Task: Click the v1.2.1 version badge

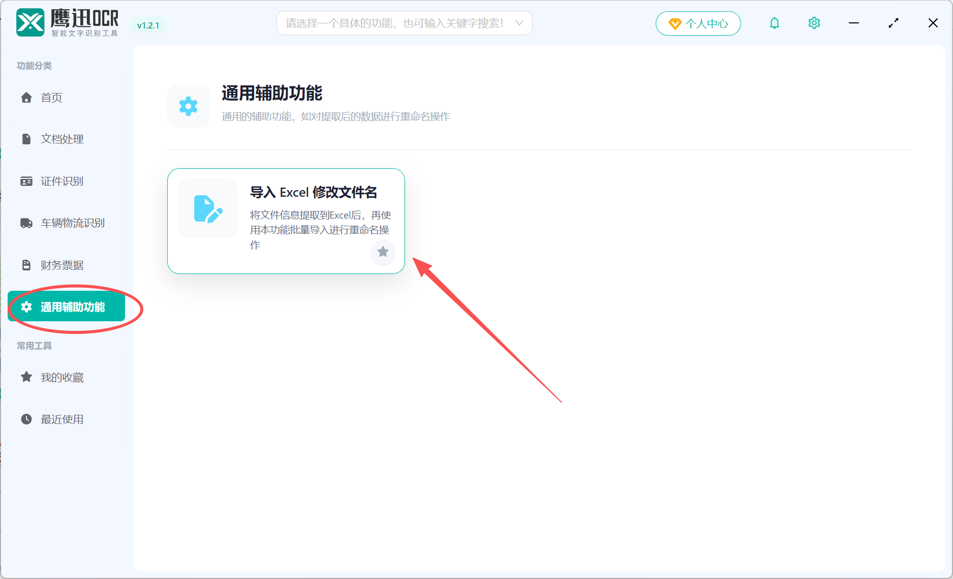Action: pos(148,25)
